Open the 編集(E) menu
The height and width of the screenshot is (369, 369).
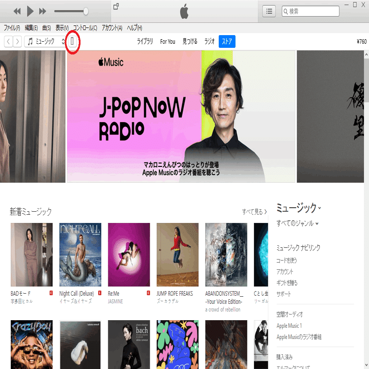click(31, 28)
